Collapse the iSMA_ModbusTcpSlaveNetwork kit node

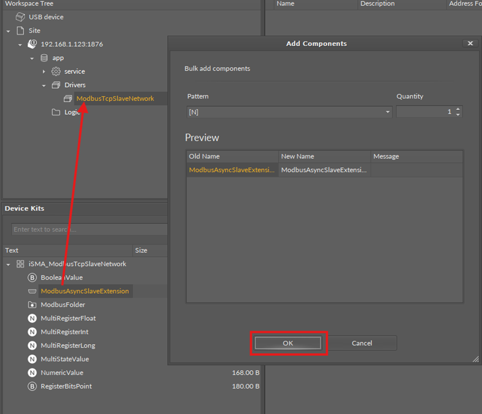8,265
